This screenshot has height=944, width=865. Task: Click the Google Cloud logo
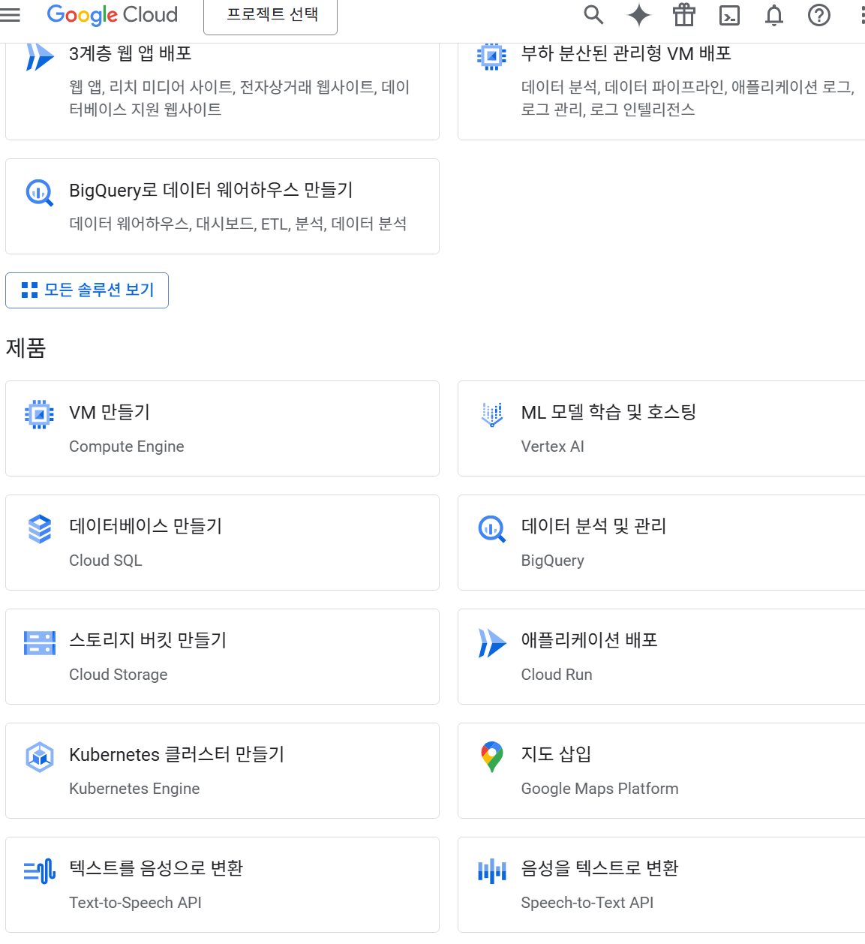click(113, 15)
